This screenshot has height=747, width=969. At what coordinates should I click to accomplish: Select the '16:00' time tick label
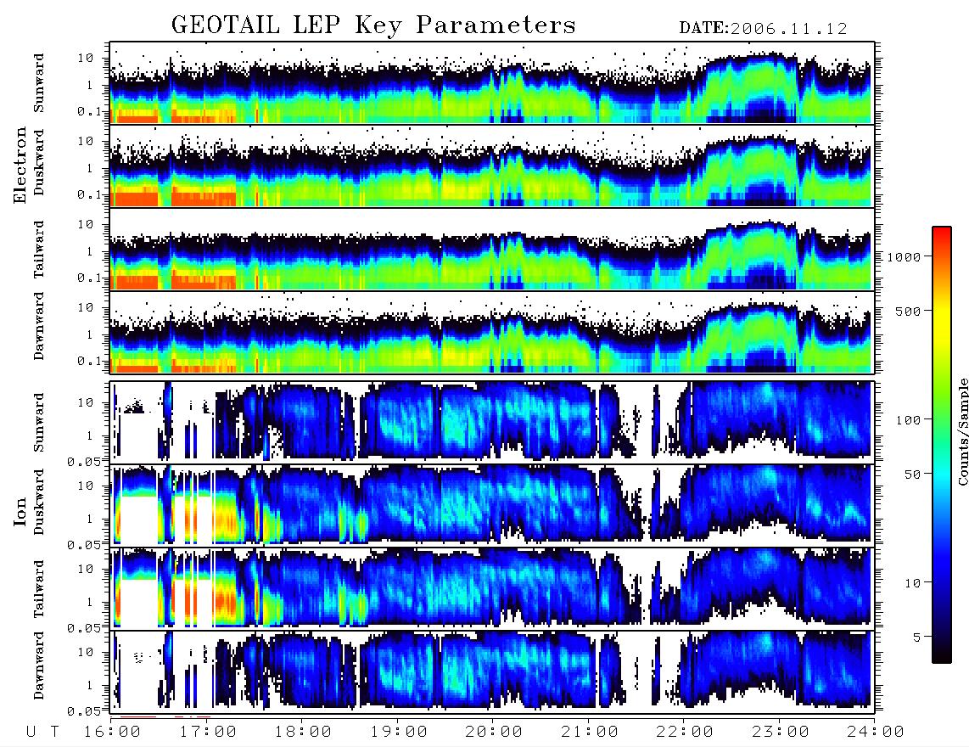coord(113,733)
